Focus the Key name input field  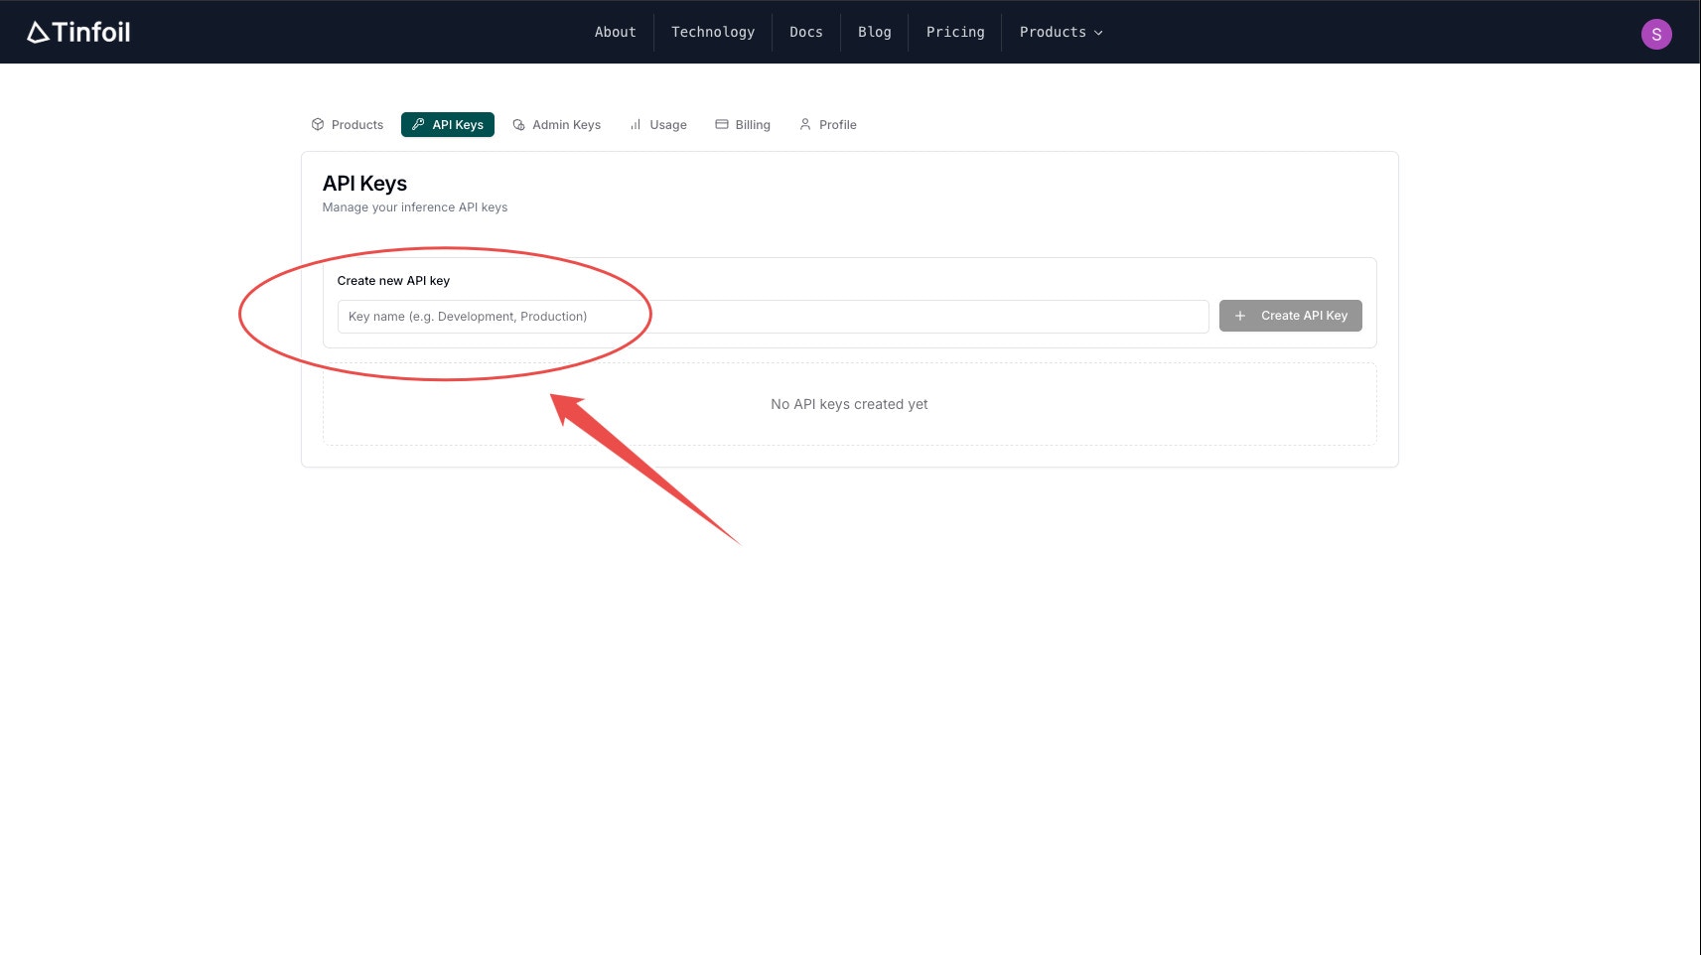point(773,317)
